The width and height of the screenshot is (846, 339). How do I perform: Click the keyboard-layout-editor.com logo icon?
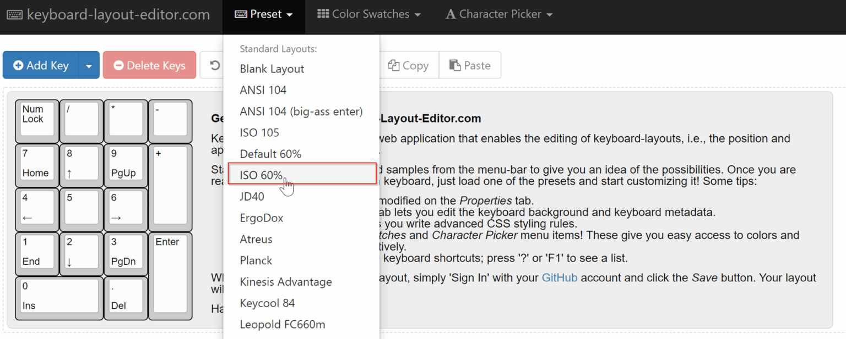(15, 15)
